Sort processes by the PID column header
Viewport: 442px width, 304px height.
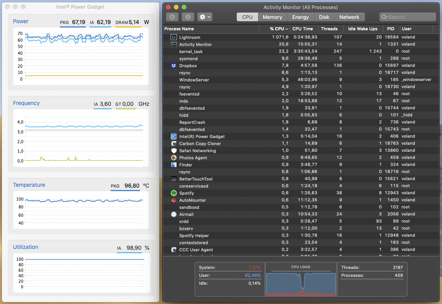pyautogui.click(x=390, y=29)
